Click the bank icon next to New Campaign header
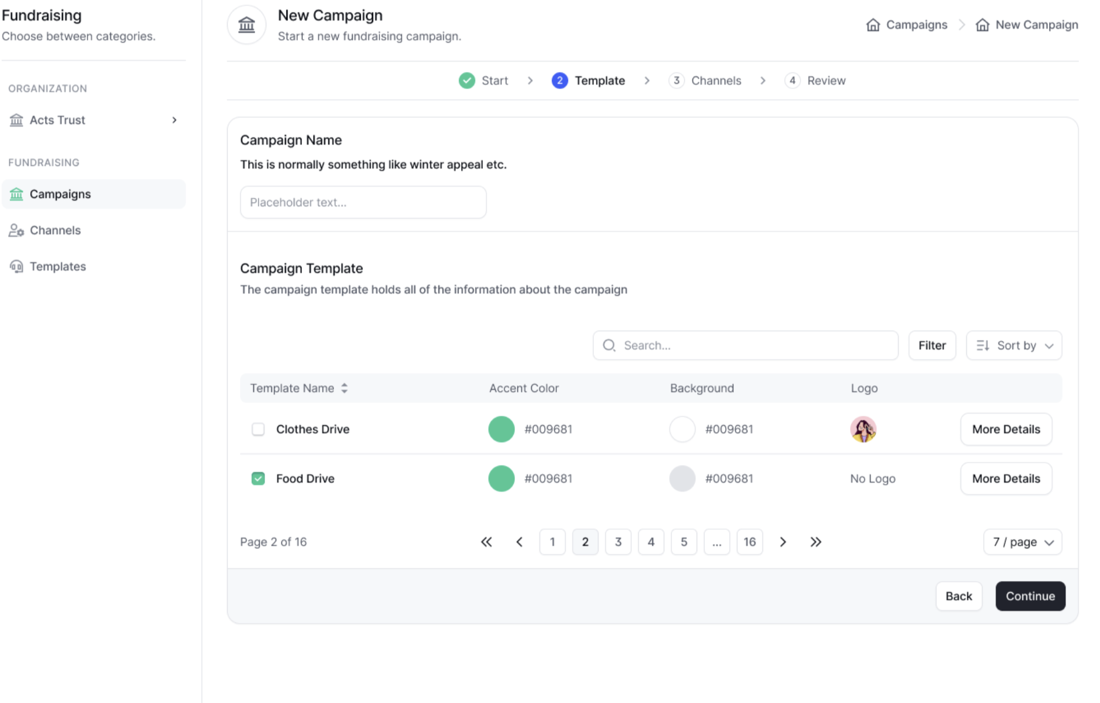Viewport: 1100px width, 703px height. point(246,25)
